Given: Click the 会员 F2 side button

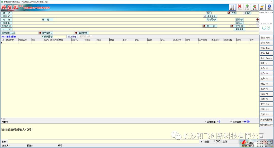Looking at the screenshot, I should pos(266,68).
